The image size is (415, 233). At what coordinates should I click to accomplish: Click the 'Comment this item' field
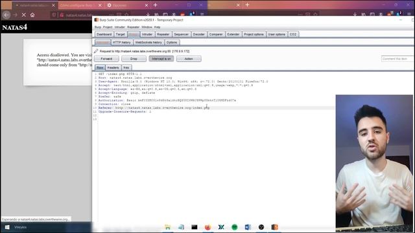pos(397,59)
